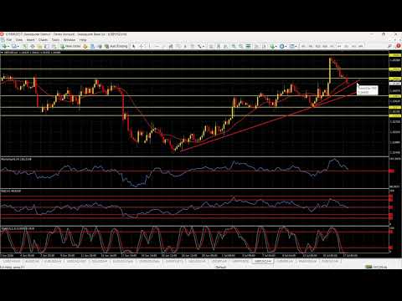Screen dimensions: 402x301
Task: Open the Profiles toolbar icon
Action: pos(13,46)
